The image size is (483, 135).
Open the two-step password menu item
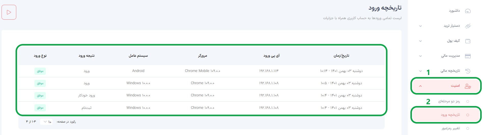pyautogui.click(x=449, y=101)
